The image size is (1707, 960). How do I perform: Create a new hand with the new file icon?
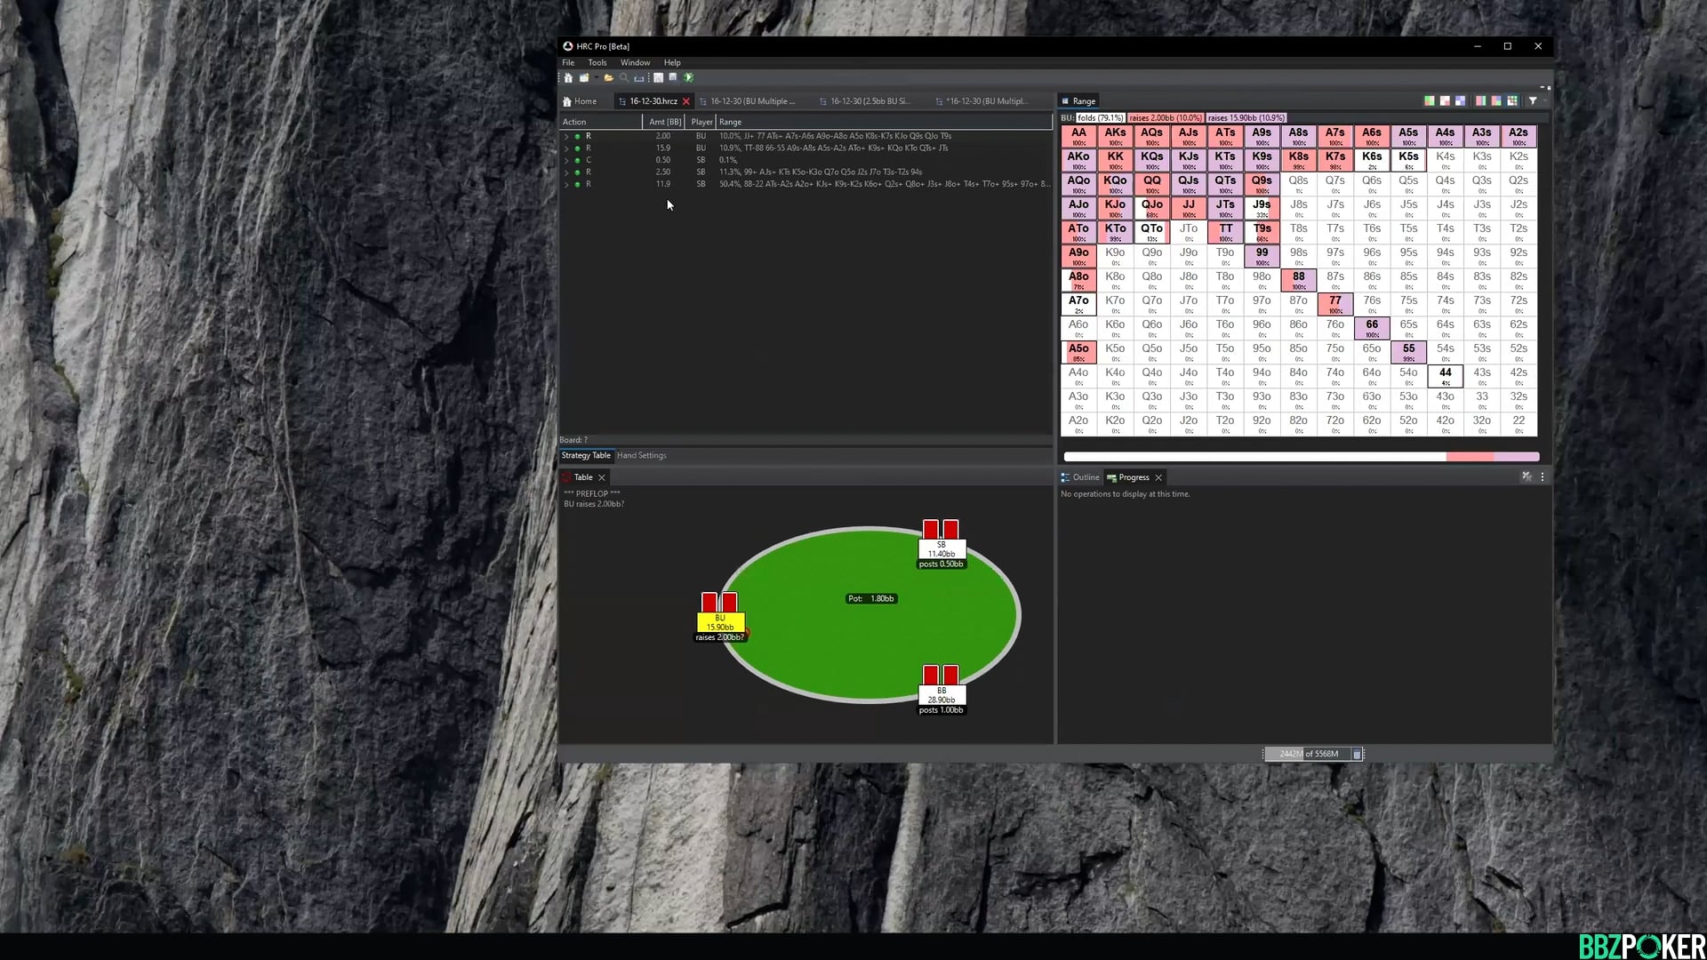coord(584,78)
